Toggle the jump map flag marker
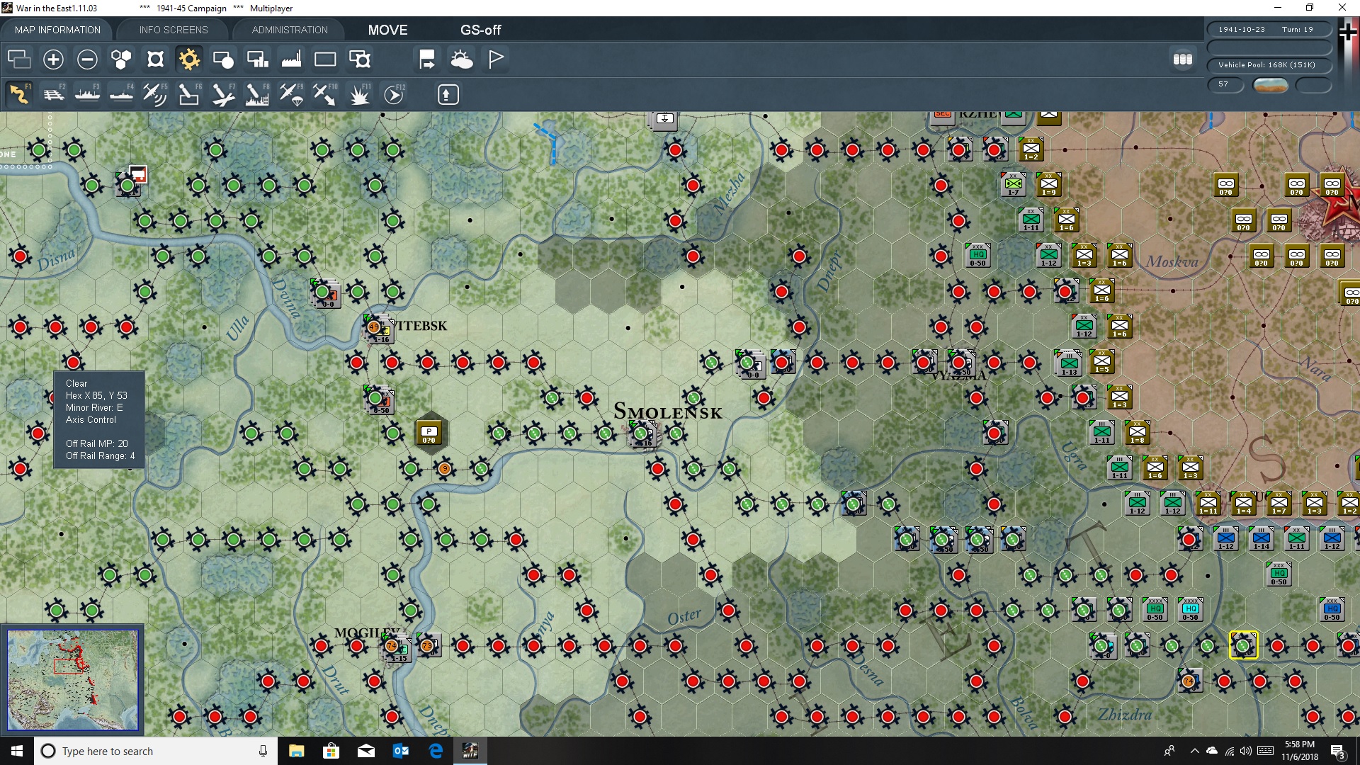This screenshot has width=1360, height=765. pos(495,59)
